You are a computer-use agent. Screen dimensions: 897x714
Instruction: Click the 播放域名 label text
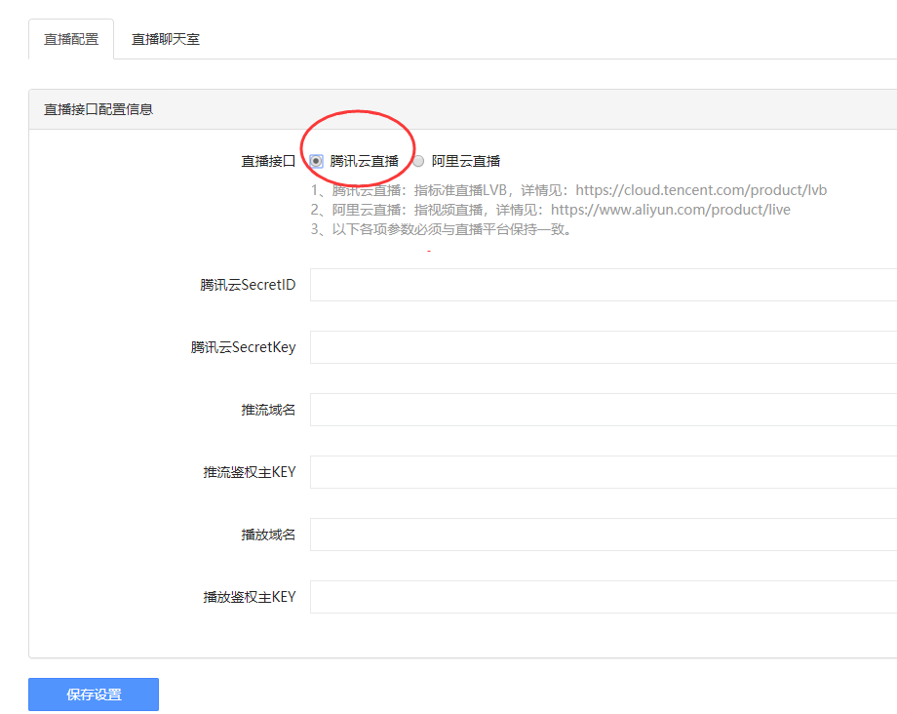(x=268, y=535)
